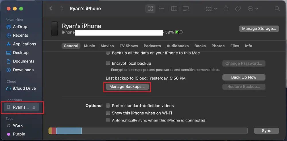Enable Prefer standard-definition videos
Screen dimensions: 287x141
(x=108, y=105)
